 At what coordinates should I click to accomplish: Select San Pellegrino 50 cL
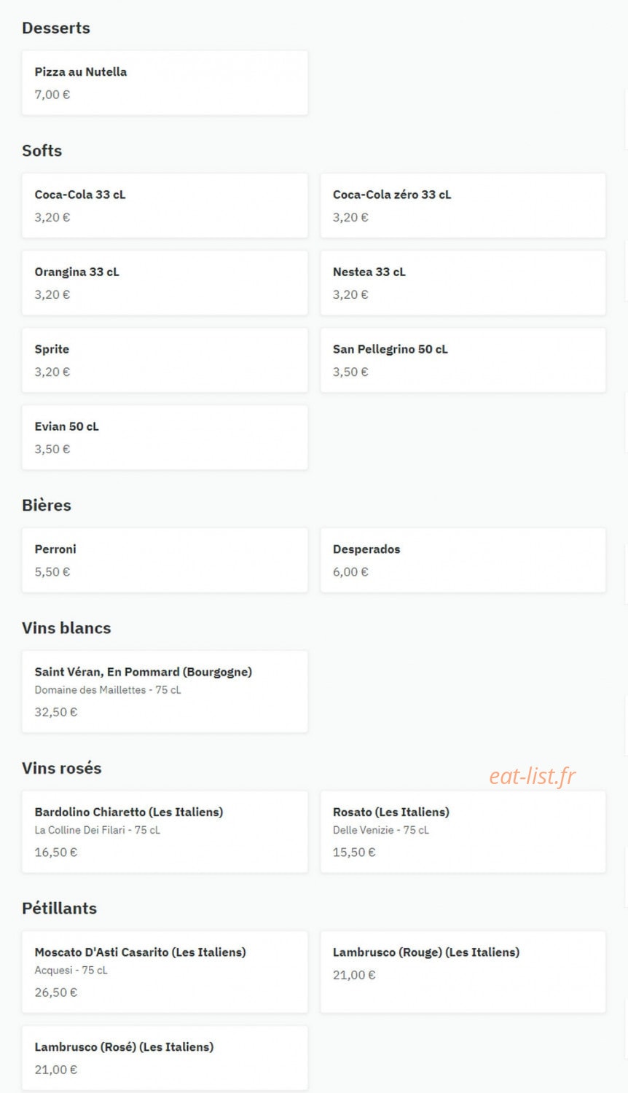click(x=463, y=360)
